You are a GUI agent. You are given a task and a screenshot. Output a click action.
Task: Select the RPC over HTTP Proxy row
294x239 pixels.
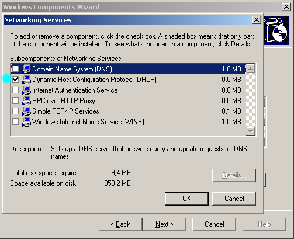click(x=129, y=101)
